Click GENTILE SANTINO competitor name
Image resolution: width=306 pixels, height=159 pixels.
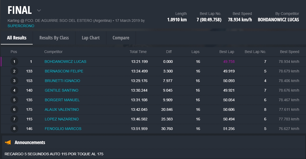pyautogui.click(x=61, y=90)
